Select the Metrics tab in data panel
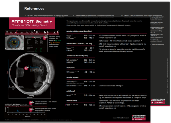The image size is (171, 123). (x=26, y=37)
